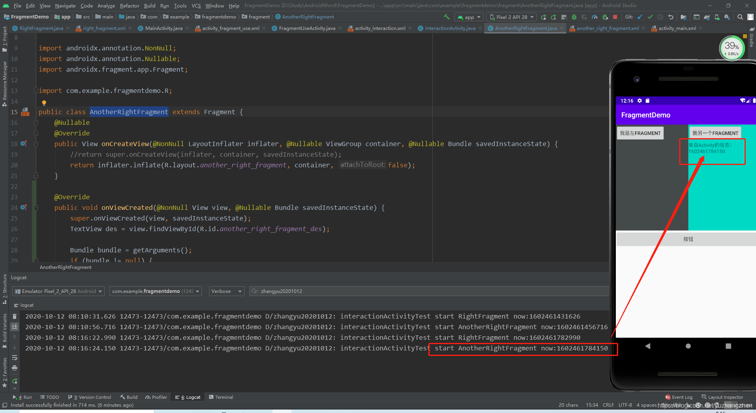
Task: Click the Search Everywhere magnifier icon
Action: (x=740, y=17)
